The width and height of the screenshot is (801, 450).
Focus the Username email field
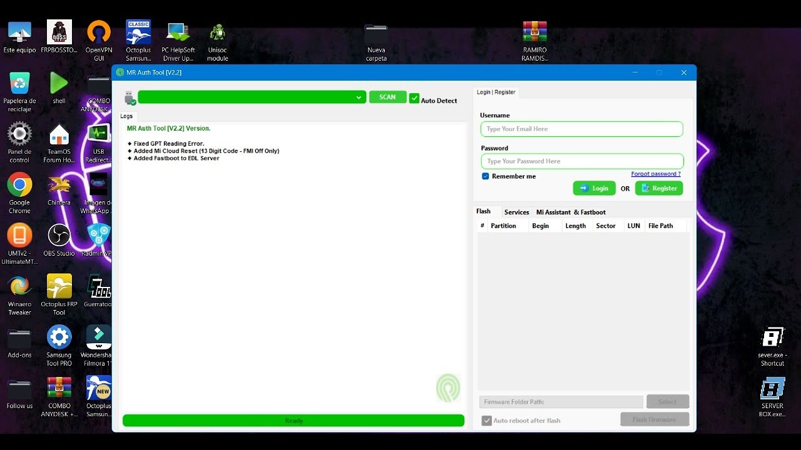582,129
